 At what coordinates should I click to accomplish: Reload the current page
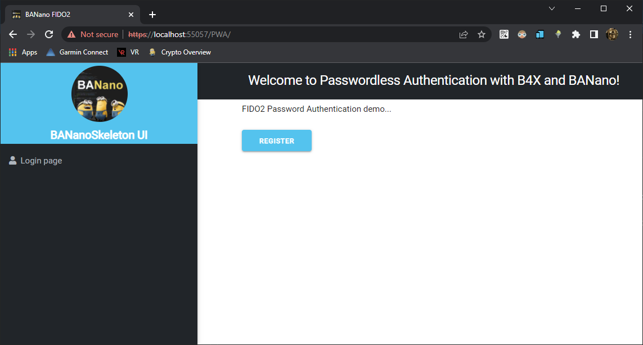point(49,34)
